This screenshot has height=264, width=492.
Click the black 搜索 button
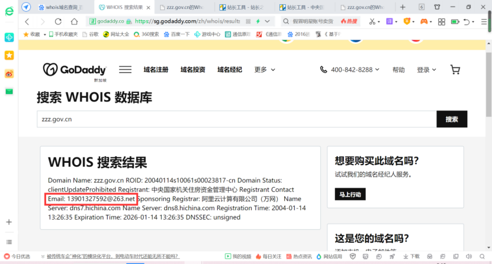452,119
